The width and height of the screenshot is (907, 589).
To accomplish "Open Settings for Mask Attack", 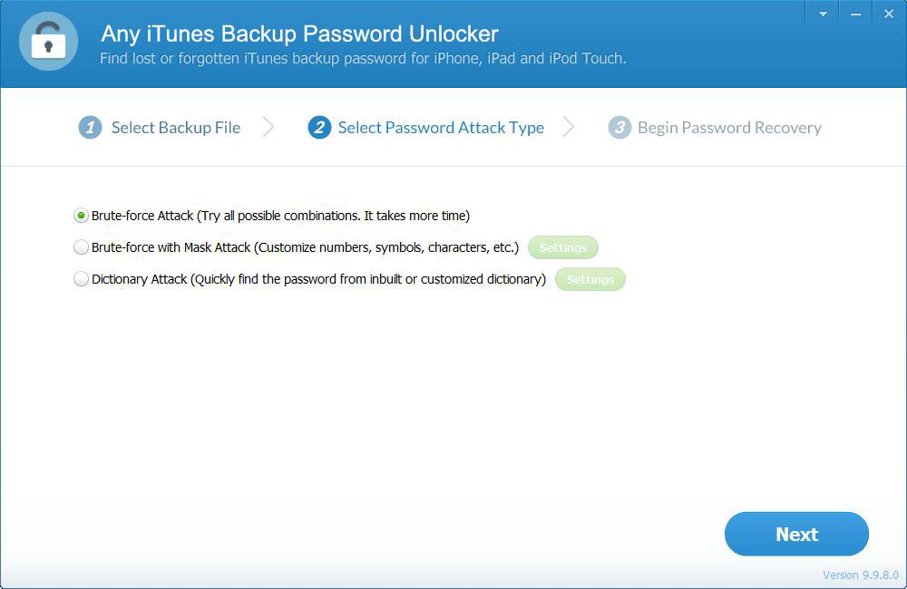I will [x=563, y=247].
